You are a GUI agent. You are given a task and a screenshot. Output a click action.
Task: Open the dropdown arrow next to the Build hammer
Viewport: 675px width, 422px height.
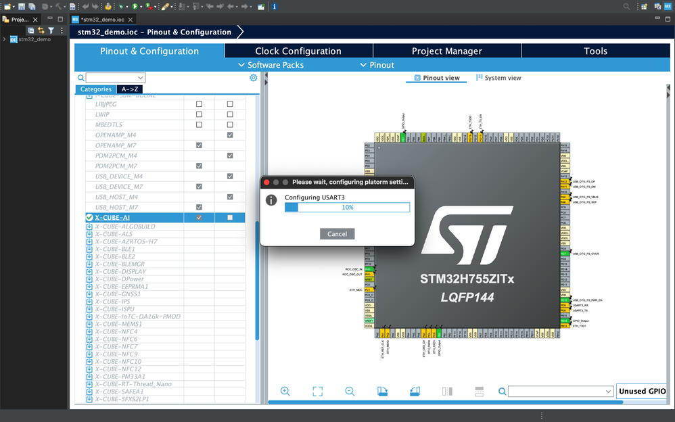64,7
